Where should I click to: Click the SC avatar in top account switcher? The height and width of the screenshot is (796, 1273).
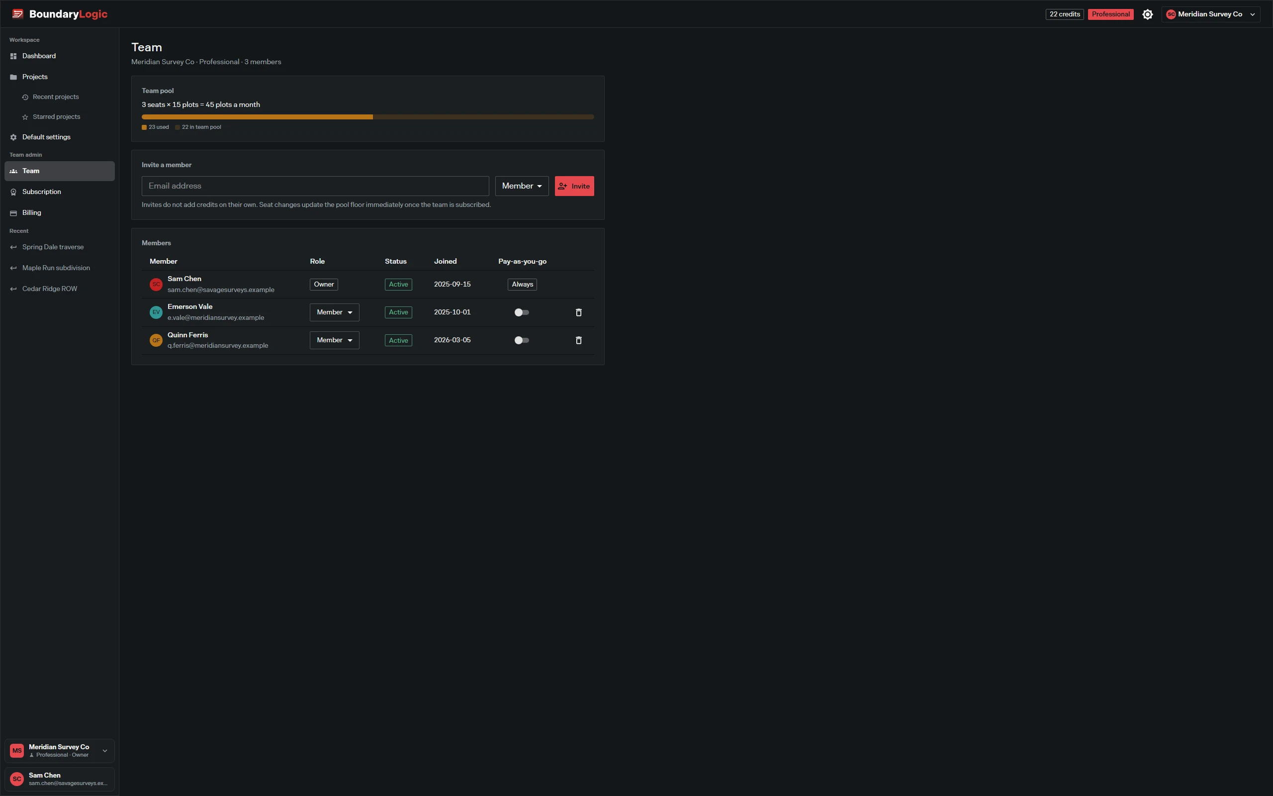click(1171, 14)
